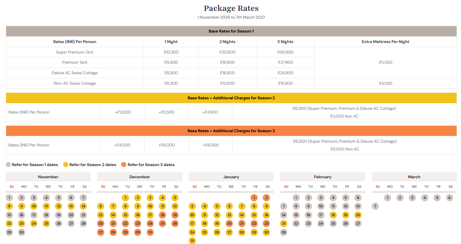Select the 'Super Premium Tent' row label
Screen dimensions: 461x244
click(x=75, y=52)
